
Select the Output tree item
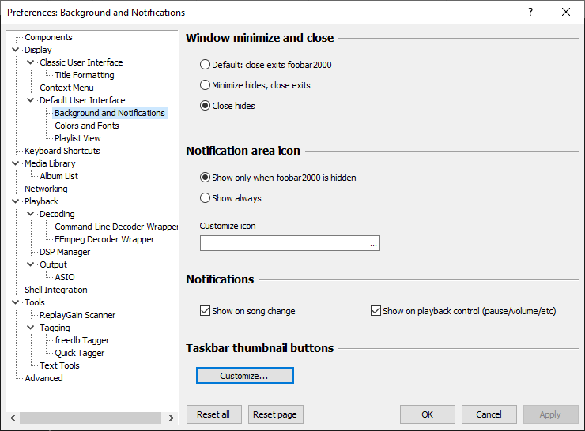53,265
